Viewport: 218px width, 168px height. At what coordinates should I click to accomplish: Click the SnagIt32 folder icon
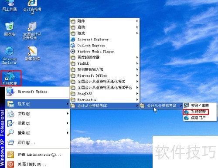click(73, 94)
